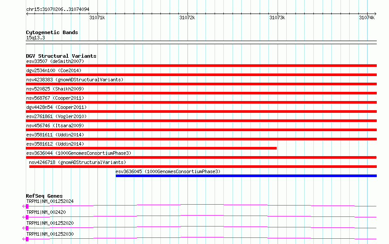Click the RefSeq Genes track title

click(x=44, y=196)
